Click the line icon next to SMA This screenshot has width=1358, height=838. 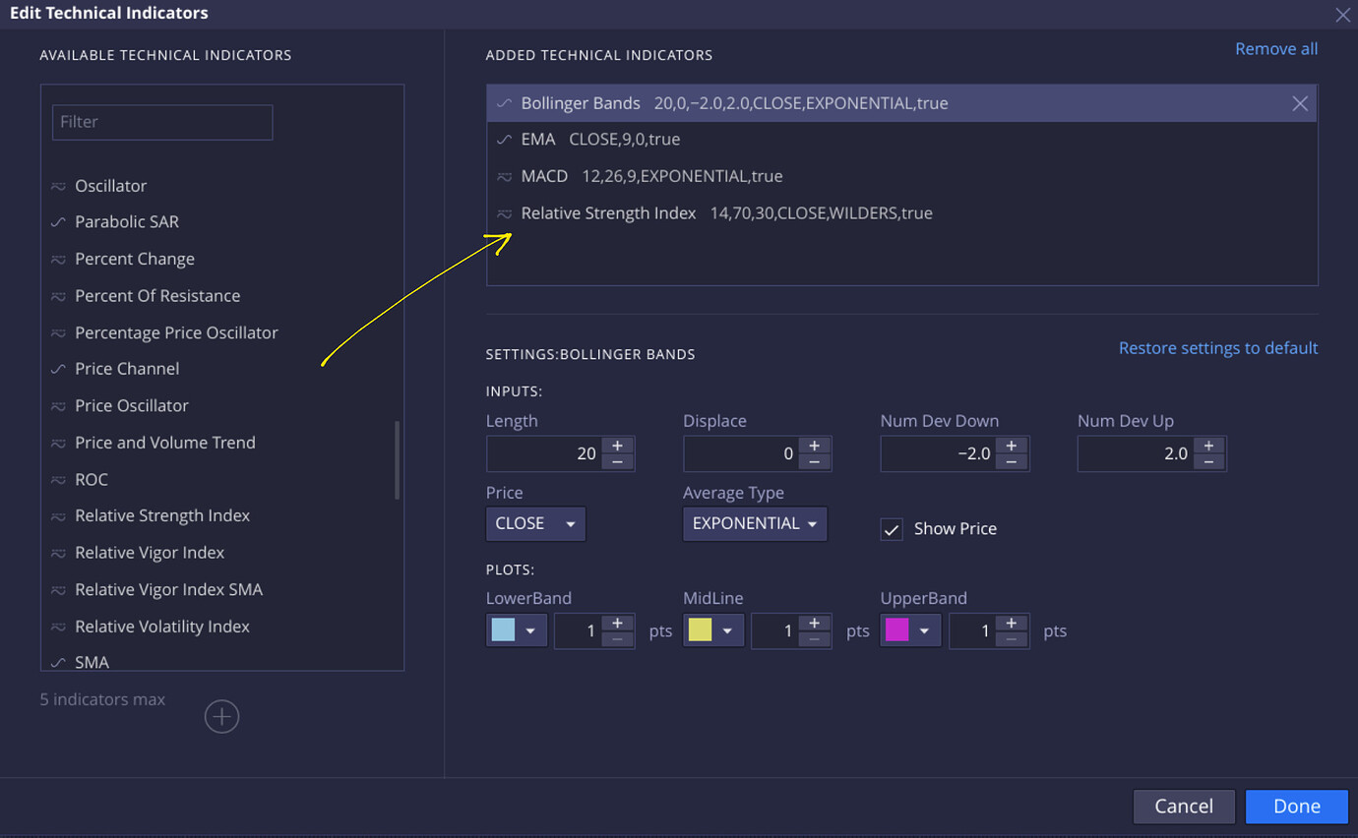click(59, 662)
